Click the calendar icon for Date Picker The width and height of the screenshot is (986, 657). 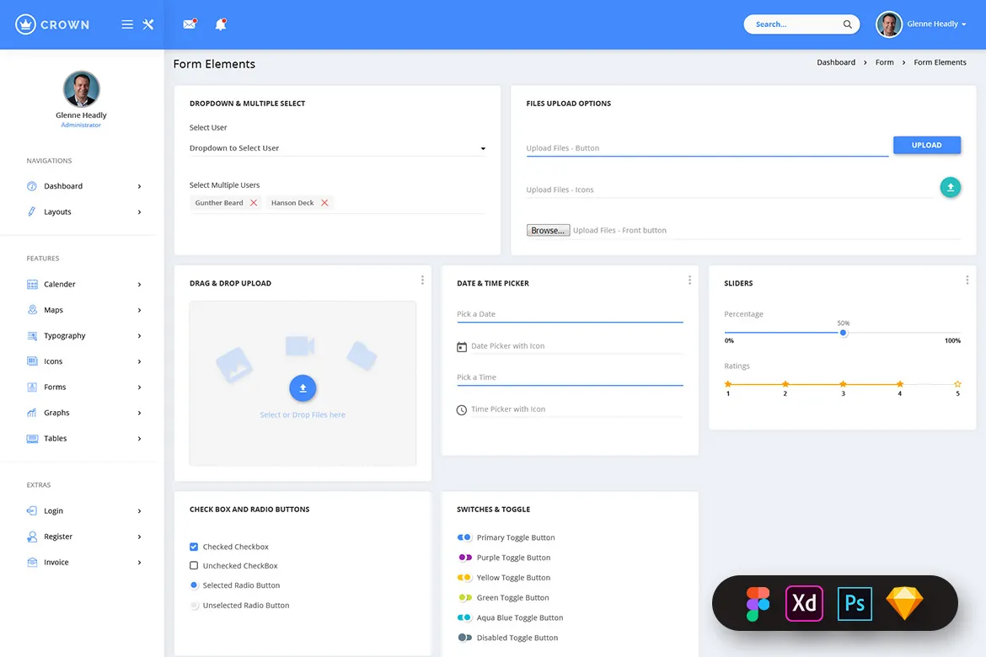(x=461, y=346)
